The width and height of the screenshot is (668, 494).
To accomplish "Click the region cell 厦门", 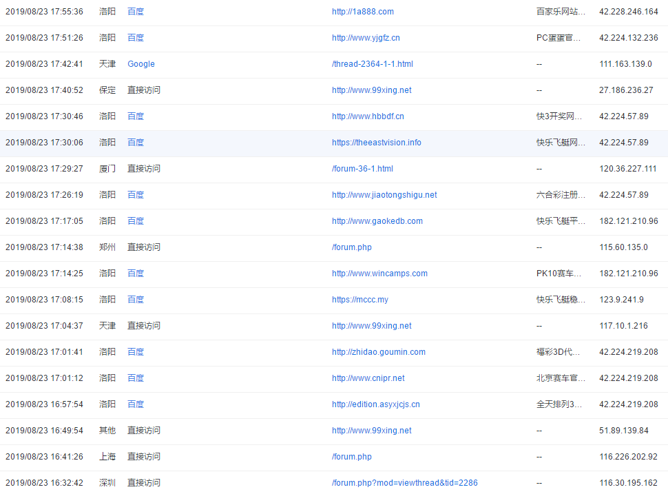I will 107,169.
